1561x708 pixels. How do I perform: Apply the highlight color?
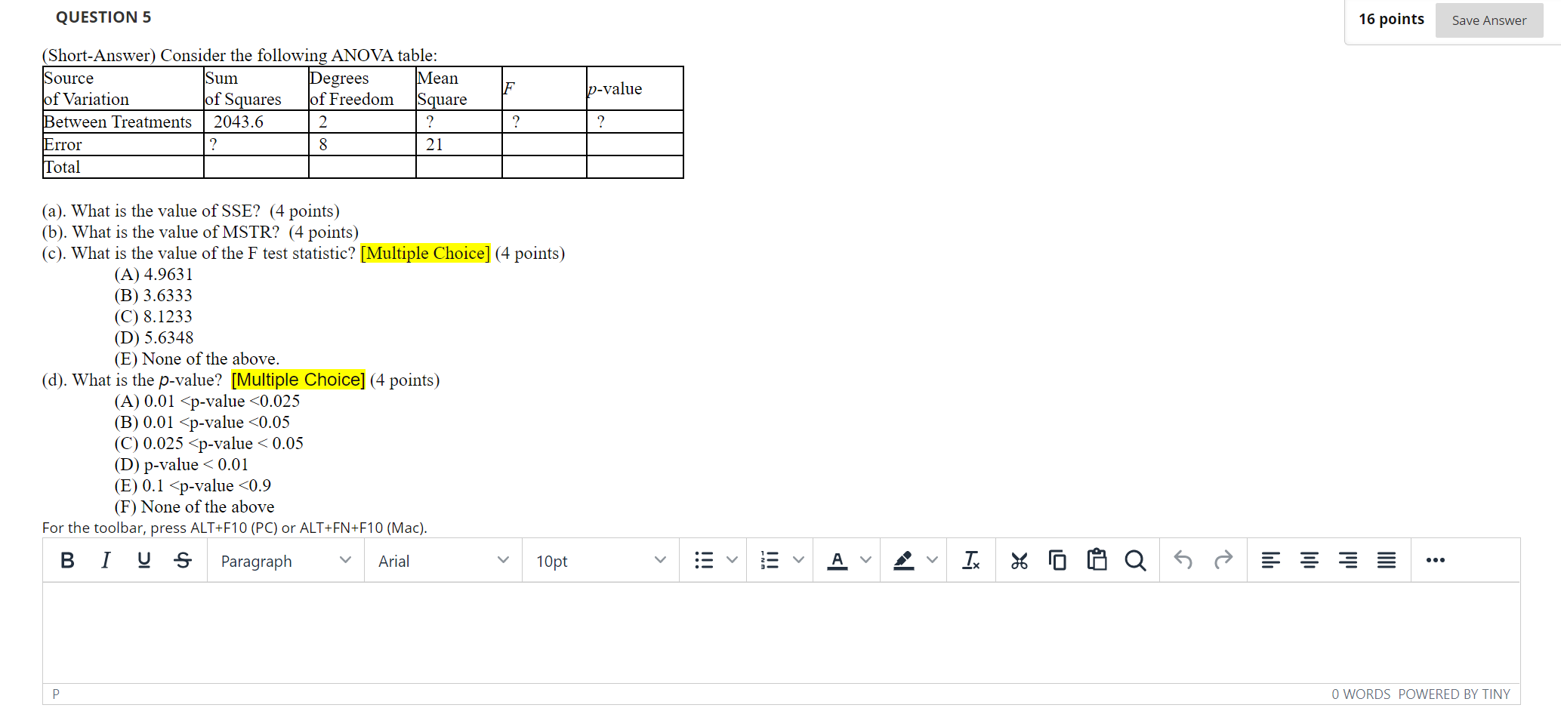903,560
